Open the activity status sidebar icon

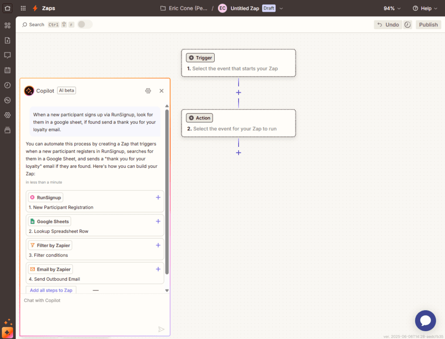point(7,100)
